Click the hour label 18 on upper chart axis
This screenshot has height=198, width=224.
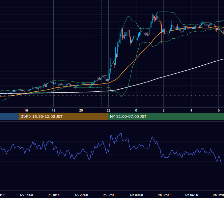(x=54, y=111)
